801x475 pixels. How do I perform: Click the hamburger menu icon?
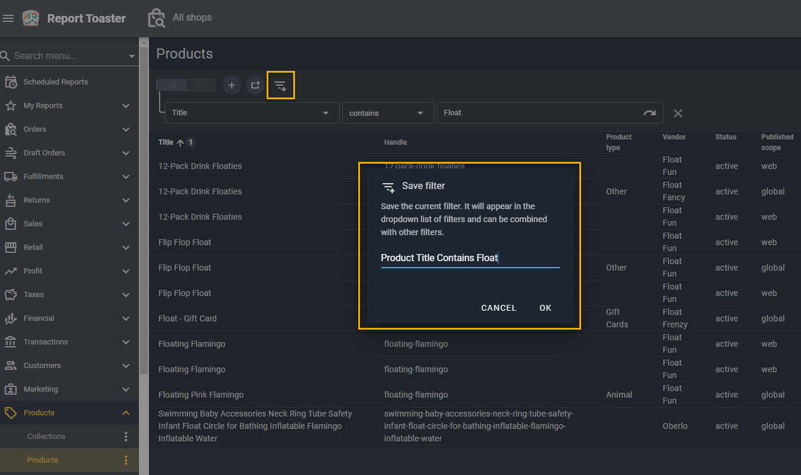click(8, 18)
